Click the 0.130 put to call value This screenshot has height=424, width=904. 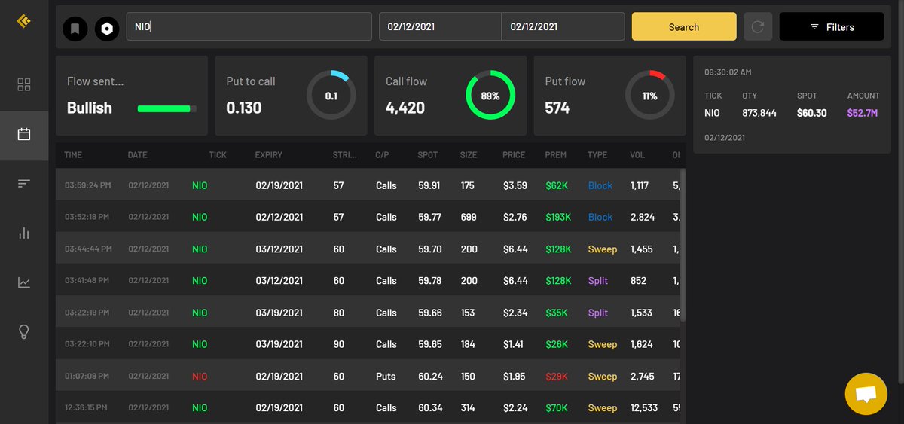click(244, 108)
